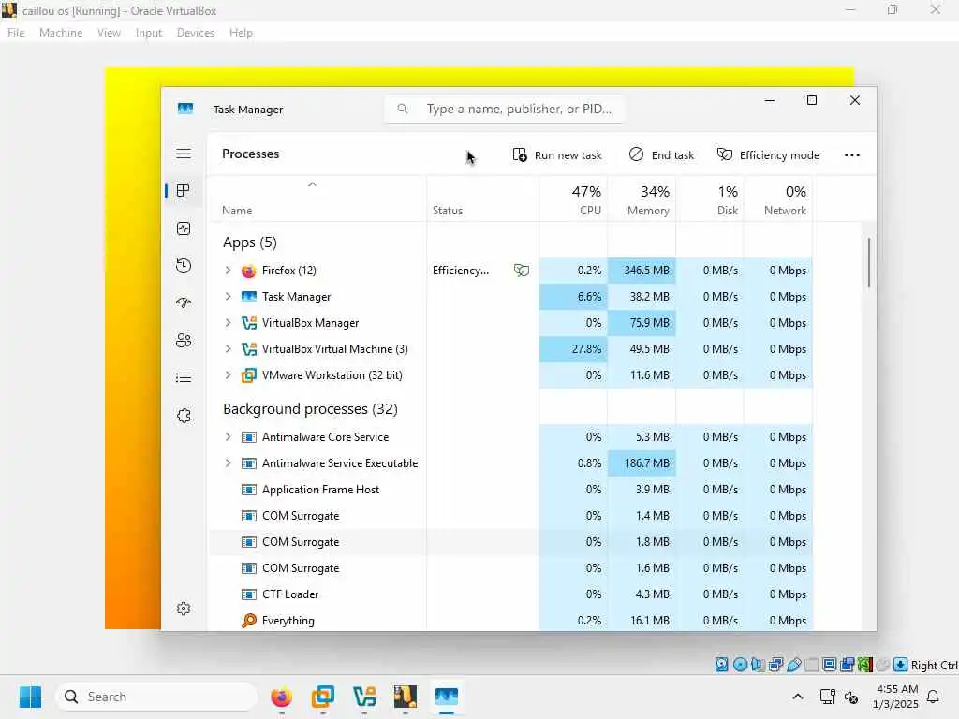Open Firefox from the taskbar
Image resolution: width=959 pixels, height=719 pixels.
pyautogui.click(x=281, y=697)
